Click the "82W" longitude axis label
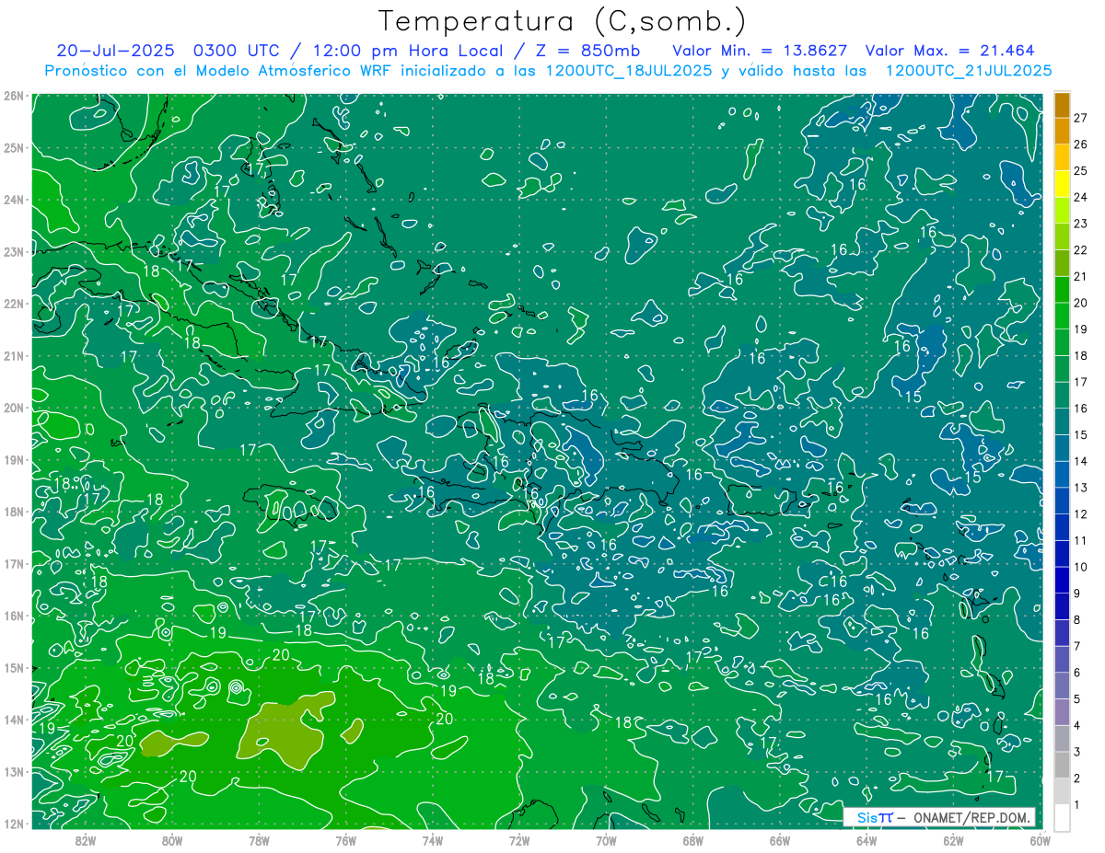The height and width of the screenshot is (853, 1105). pyautogui.click(x=86, y=840)
